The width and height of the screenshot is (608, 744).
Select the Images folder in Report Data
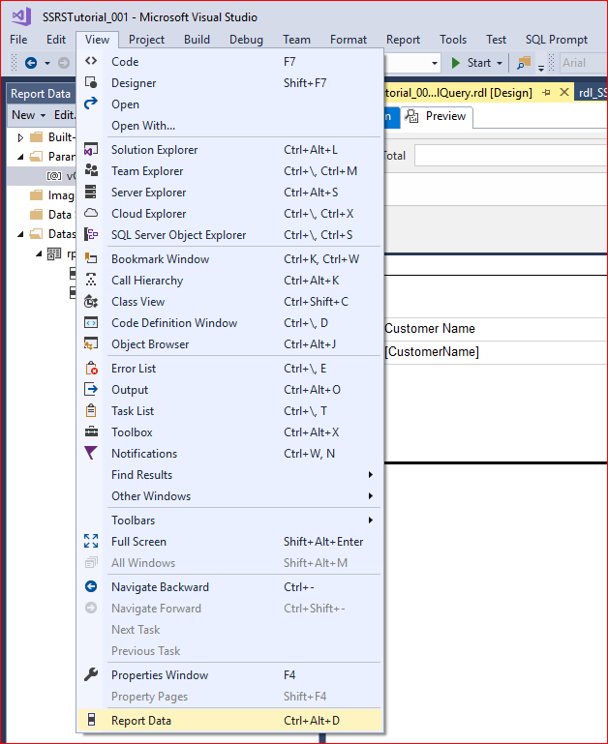pyautogui.click(x=52, y=195)
